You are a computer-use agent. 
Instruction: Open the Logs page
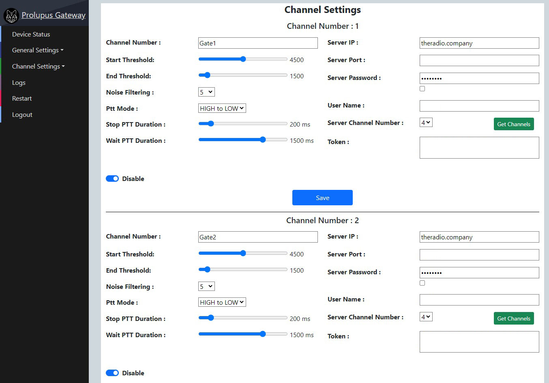[19, 82]
